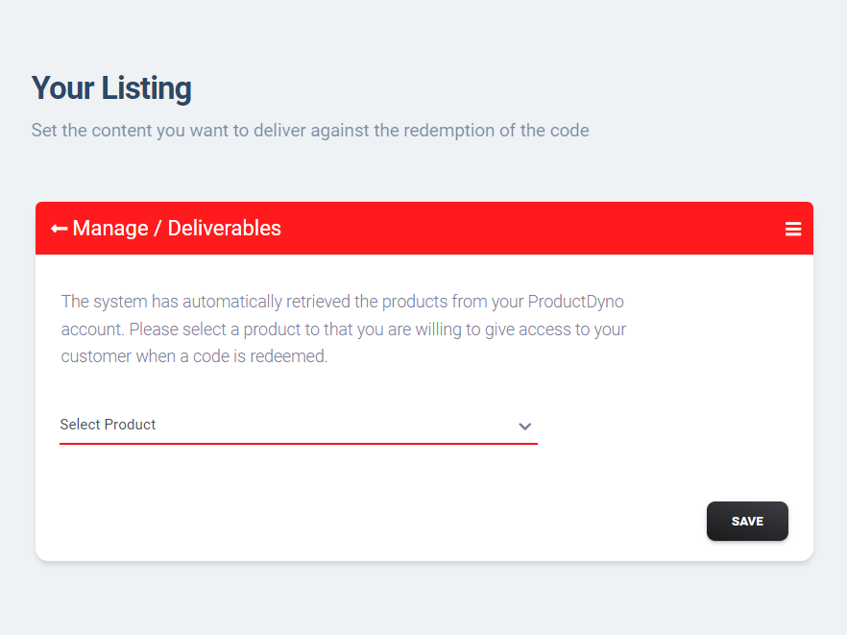Go back using the left arrow icon
This screenshot has height=635, width=847.
point(59,230)
